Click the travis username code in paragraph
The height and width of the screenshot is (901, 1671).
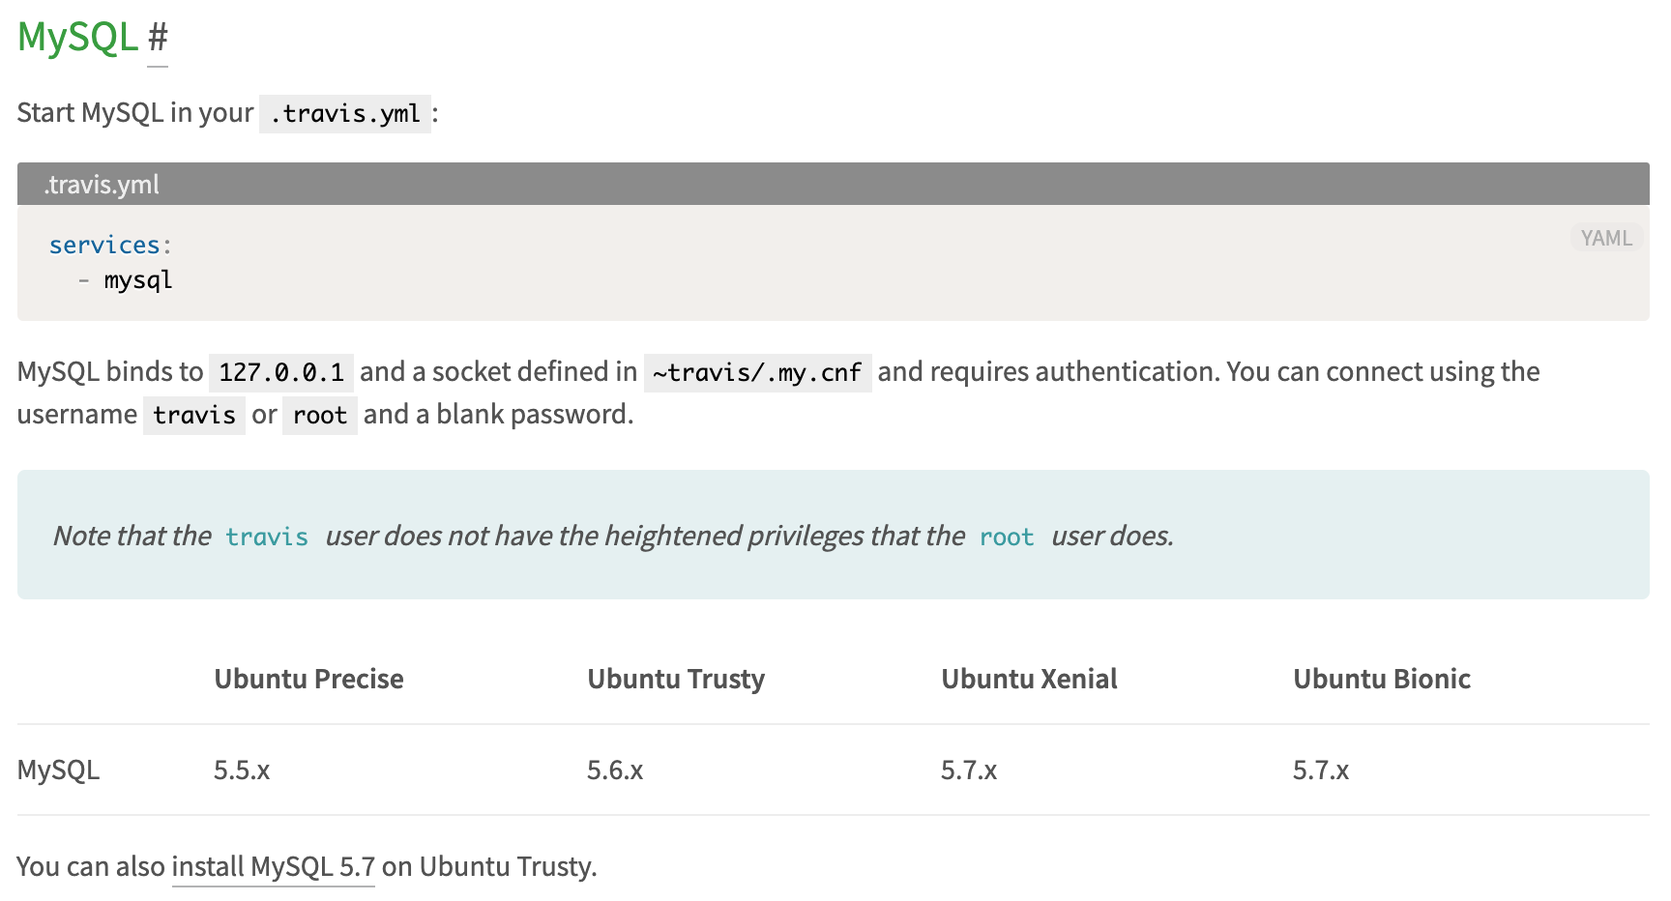194,416
